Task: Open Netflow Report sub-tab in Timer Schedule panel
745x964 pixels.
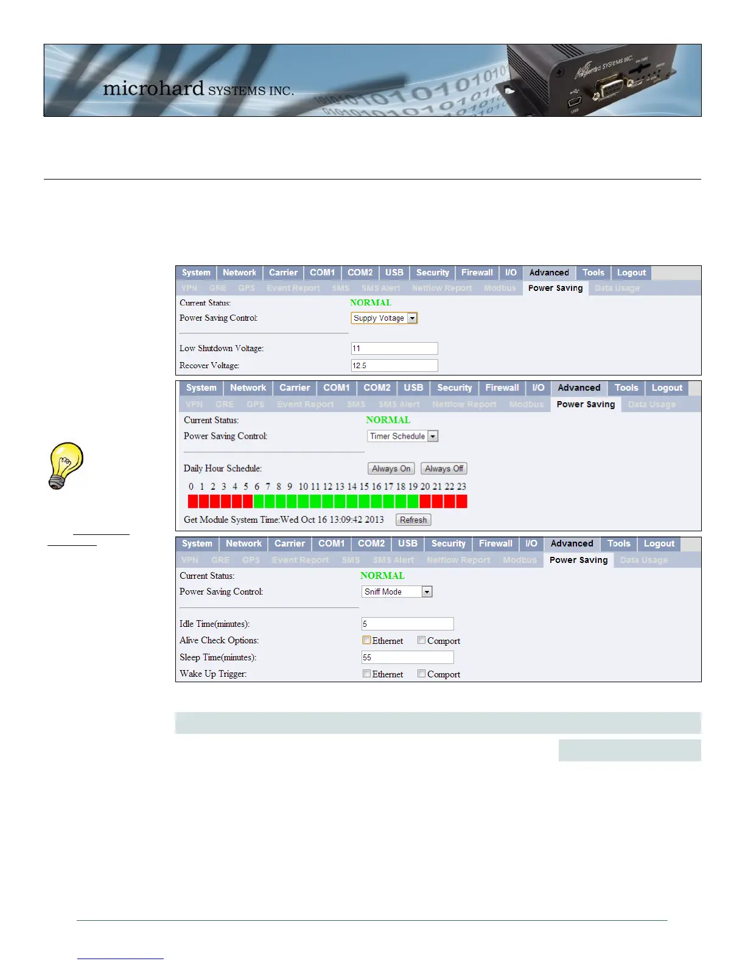Action: [x=464, y=404]
